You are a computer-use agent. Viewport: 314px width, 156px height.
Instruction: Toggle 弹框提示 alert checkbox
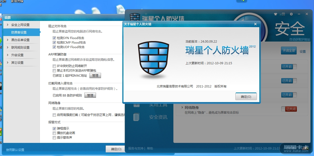tap(54, 129)
